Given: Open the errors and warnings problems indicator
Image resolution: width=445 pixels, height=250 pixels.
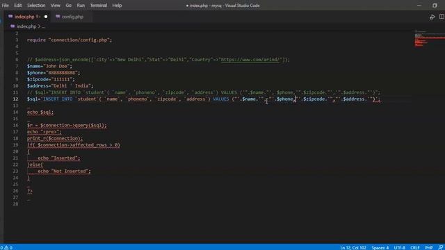Looking at the screenshot, I should point(6,247).
